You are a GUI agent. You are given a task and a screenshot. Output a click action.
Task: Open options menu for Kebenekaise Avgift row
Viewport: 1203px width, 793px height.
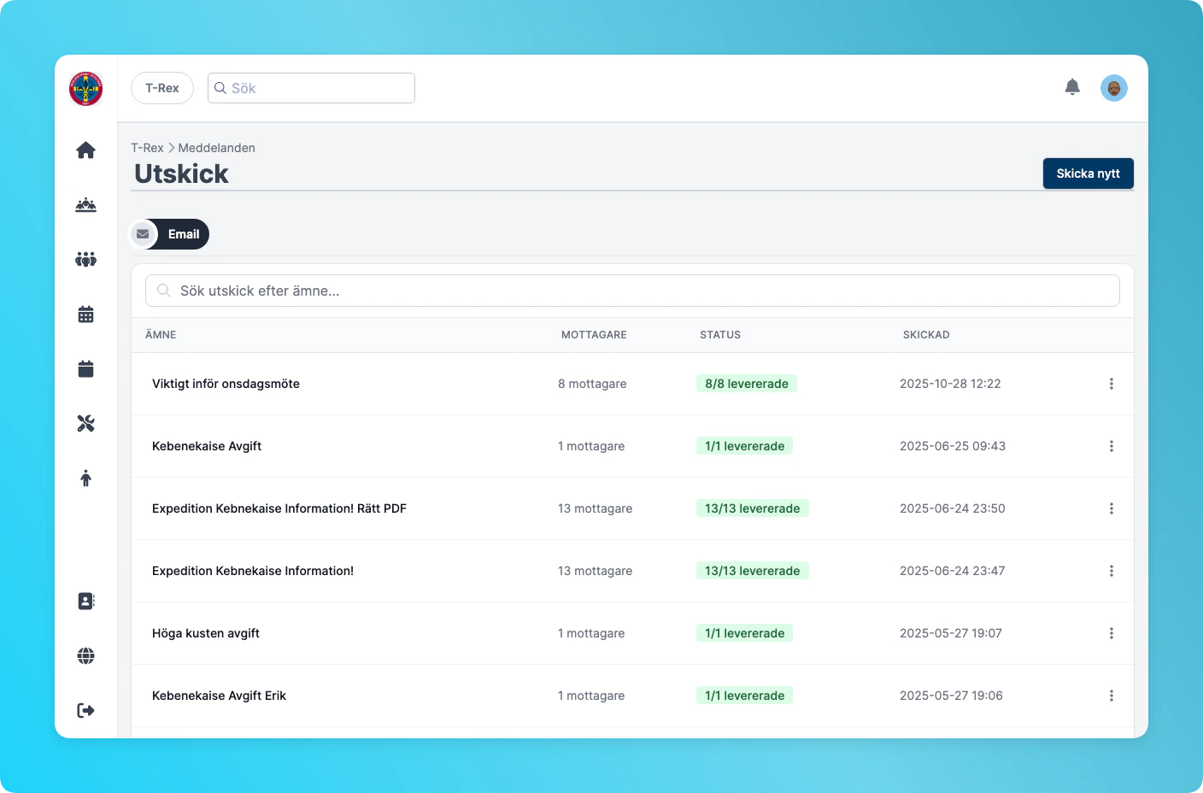[1112, 446]
